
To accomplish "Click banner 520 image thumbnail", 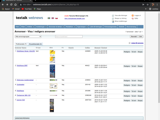I will tap(52, 106).
